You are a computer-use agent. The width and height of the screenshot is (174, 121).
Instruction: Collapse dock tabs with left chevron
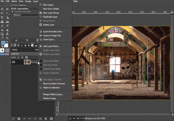point(12,45)
